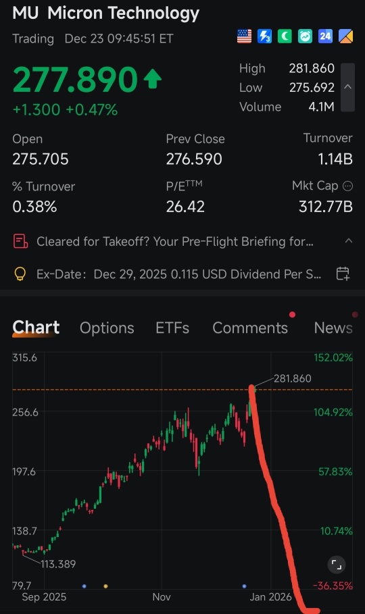Image resolution: width=365 pixels, height=614 pixels.
Task: Tap the blue lightning bolt icon
Action: 265,36
